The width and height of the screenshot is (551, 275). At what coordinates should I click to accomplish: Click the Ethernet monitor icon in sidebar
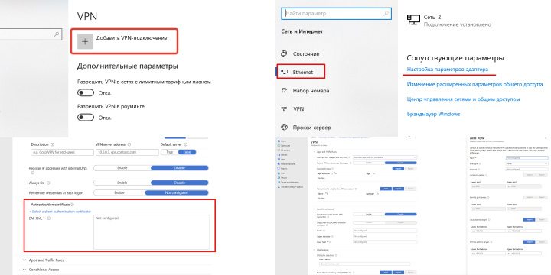pyautogui.click(x=284, y=72)
